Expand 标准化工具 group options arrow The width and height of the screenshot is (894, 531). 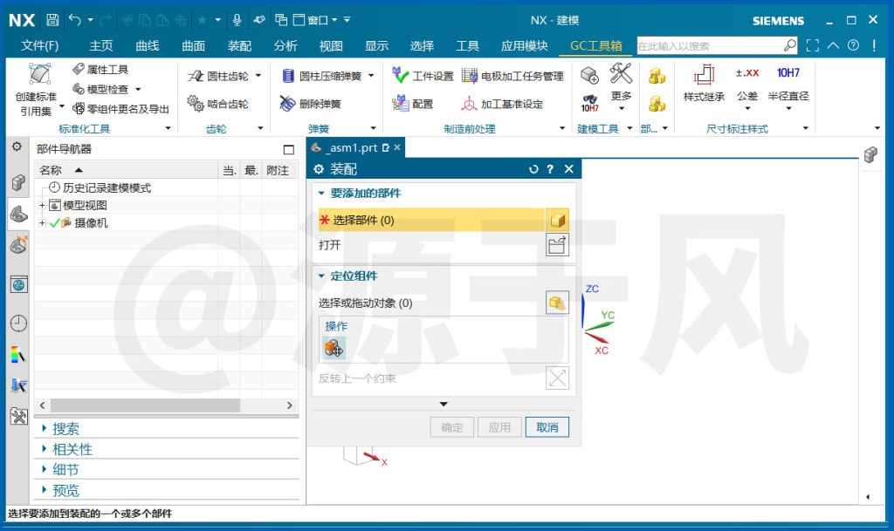tap(168, 129)
